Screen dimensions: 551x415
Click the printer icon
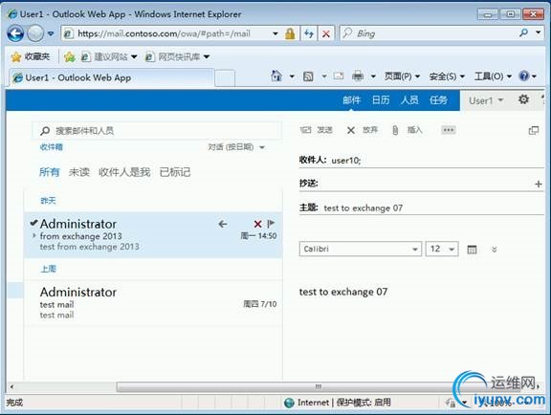[358, 76]
